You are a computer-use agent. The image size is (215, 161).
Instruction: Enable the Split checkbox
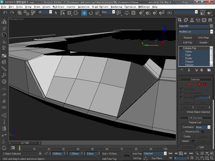coord(197,147)
